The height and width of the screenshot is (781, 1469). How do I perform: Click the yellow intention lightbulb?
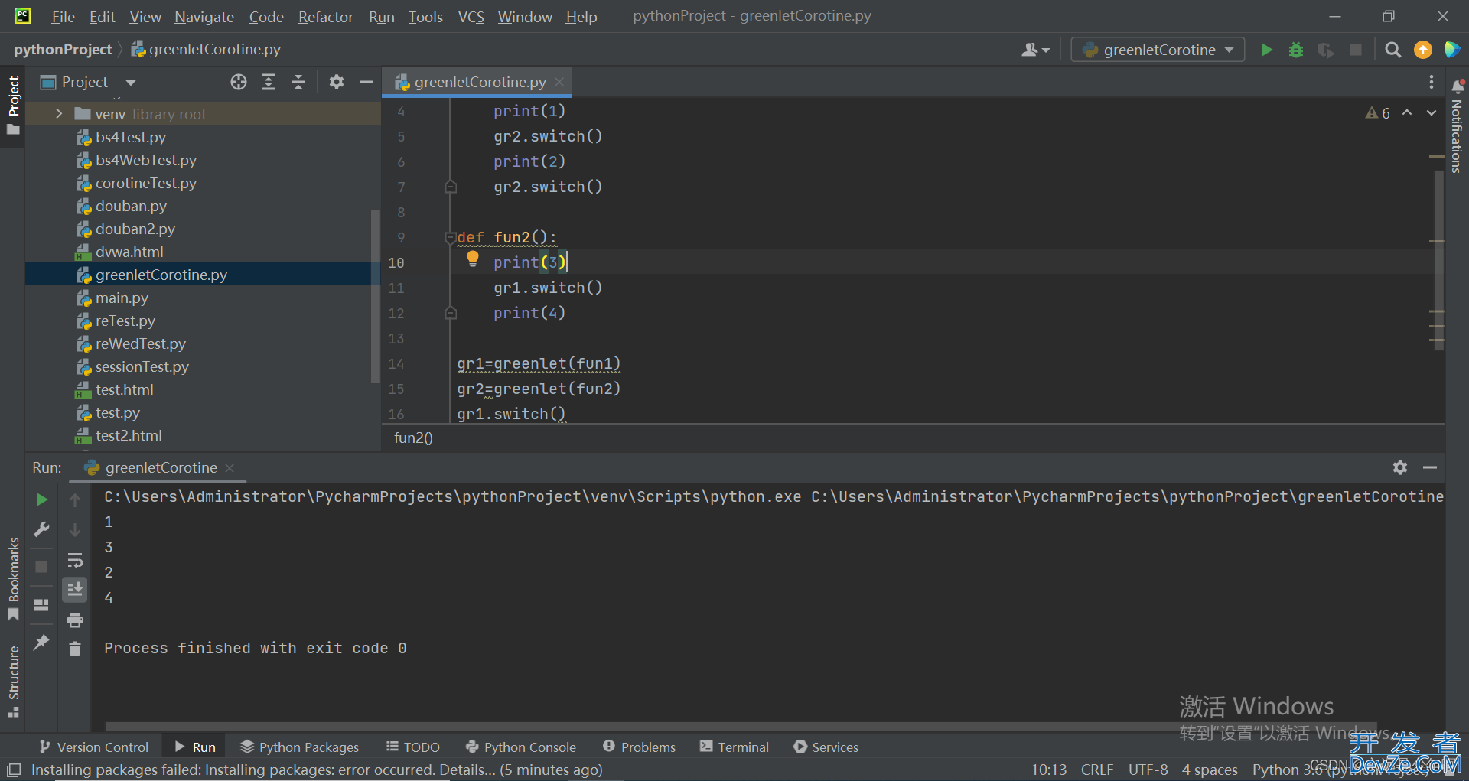(x=473, y=259)
